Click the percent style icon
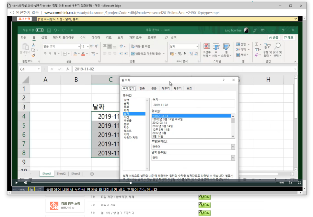313x217 pixels. point(180,54)
